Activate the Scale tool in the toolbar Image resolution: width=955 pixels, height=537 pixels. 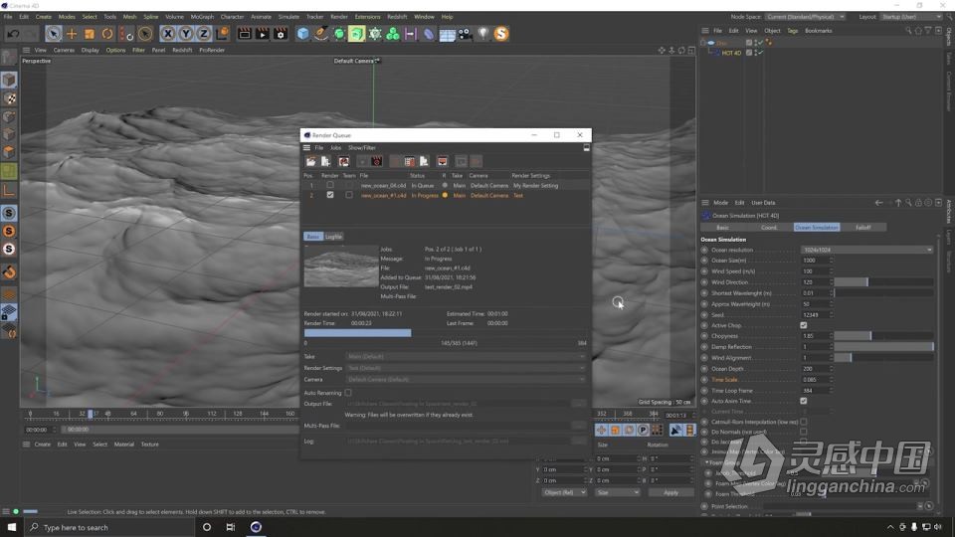click(90, 34)
